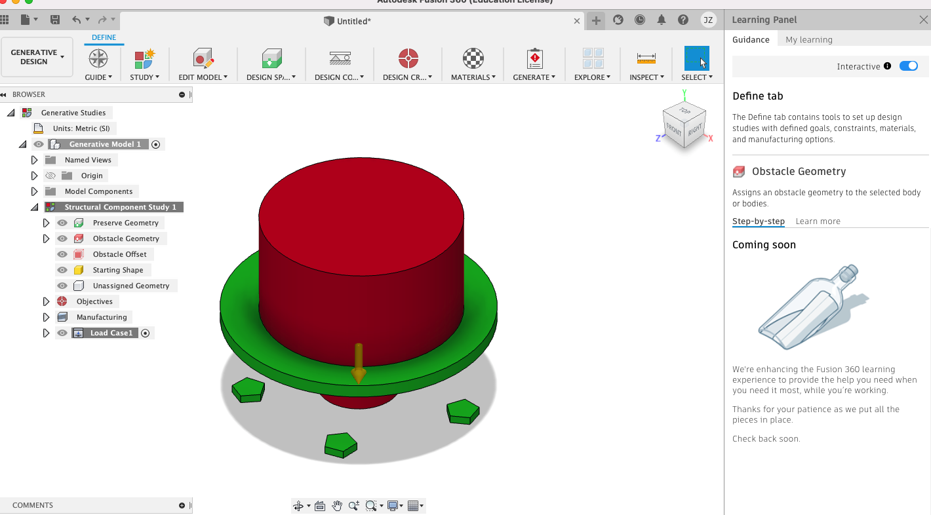
Task: Activate the Select tool icon
Action: (x=696, y=58)
